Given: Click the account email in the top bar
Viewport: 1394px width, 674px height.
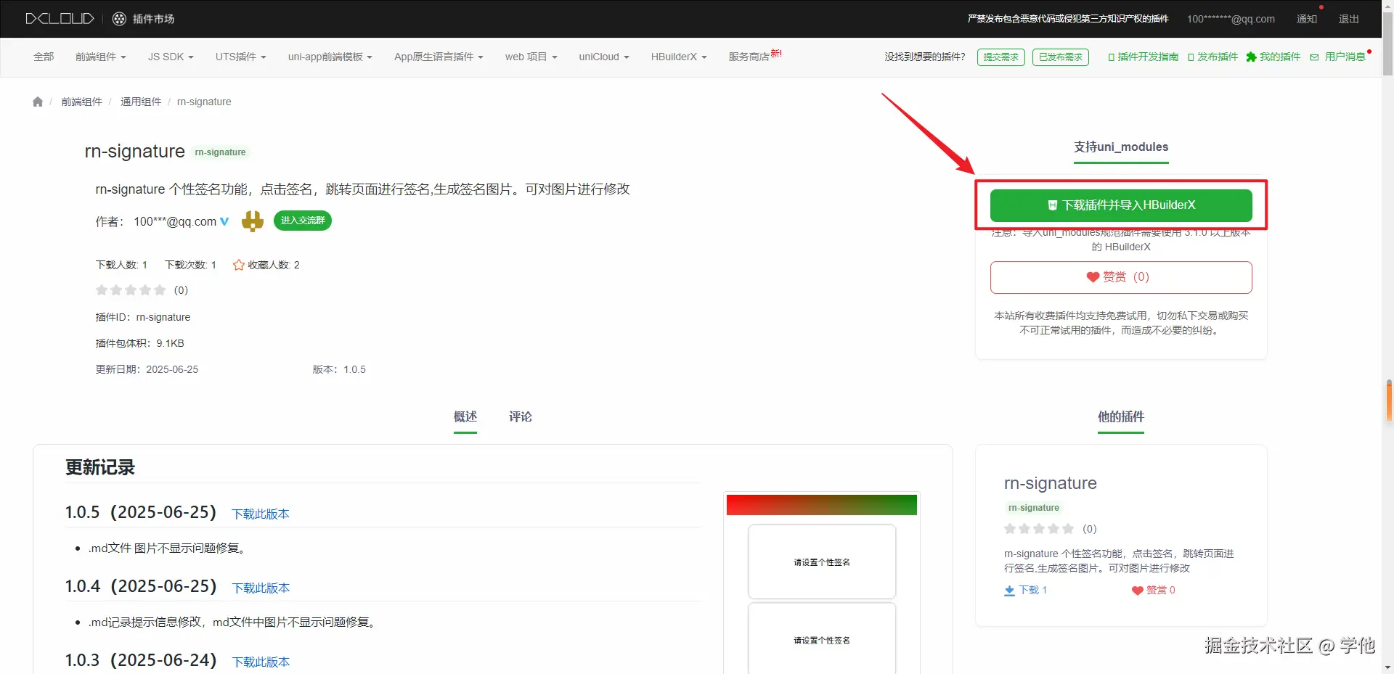Looking at the screenshot, I should [x=1231, y=19].
